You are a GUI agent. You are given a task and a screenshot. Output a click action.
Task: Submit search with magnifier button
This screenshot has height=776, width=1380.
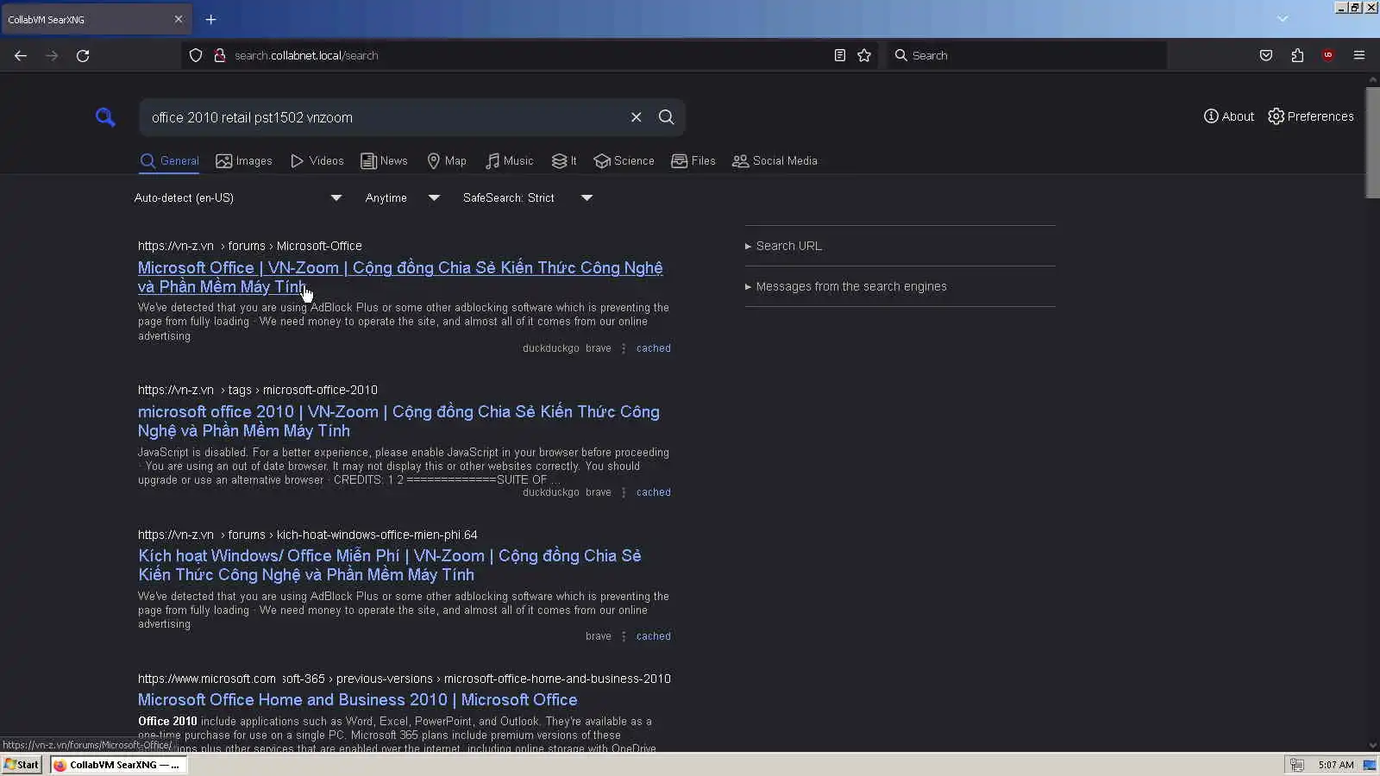(x=667, y=117)
